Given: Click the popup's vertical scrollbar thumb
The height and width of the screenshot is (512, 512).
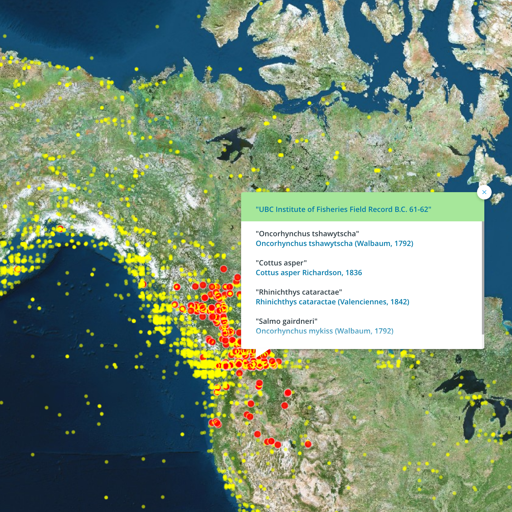Looking at the screenshot, I should (483, 277).
